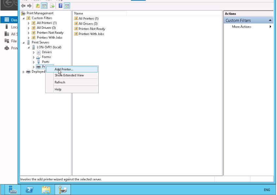
Task: Expand the Ports node arrow
Action: point(34,62)
